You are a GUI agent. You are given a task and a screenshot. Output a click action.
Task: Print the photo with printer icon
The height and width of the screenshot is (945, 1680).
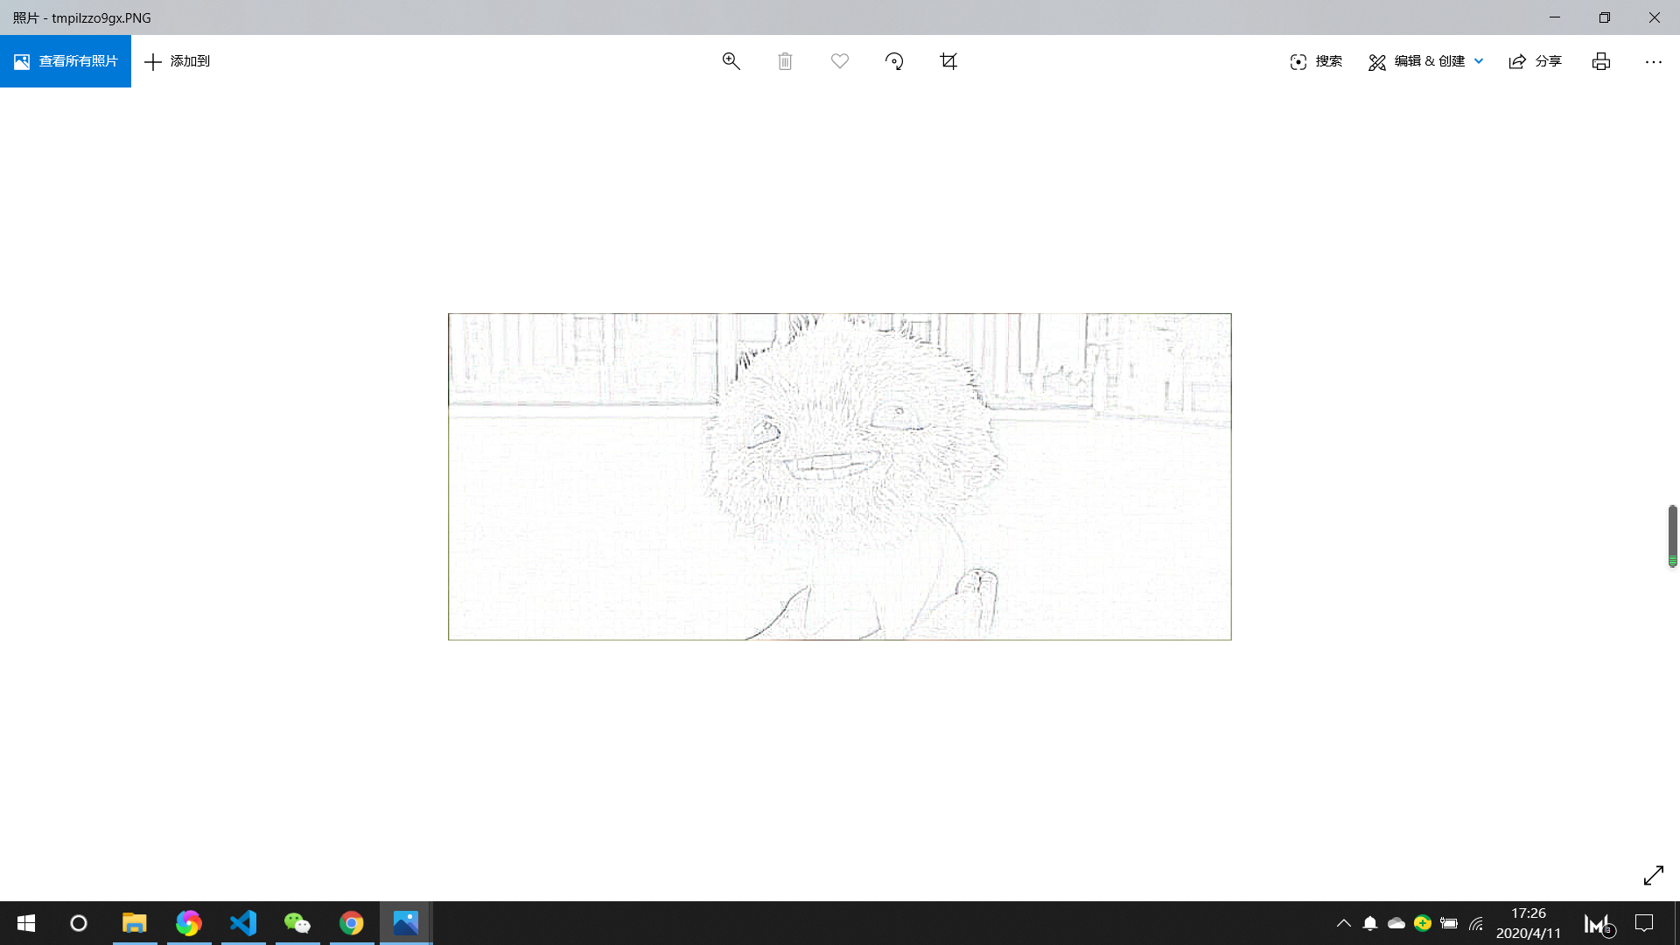[x=1600, y=61]
